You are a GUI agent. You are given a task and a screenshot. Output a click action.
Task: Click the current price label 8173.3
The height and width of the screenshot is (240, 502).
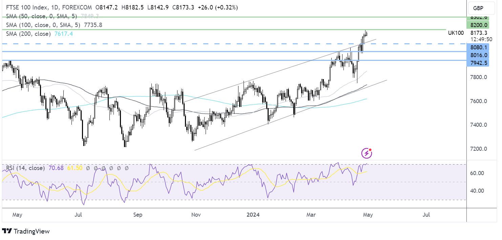coord(479,33)
